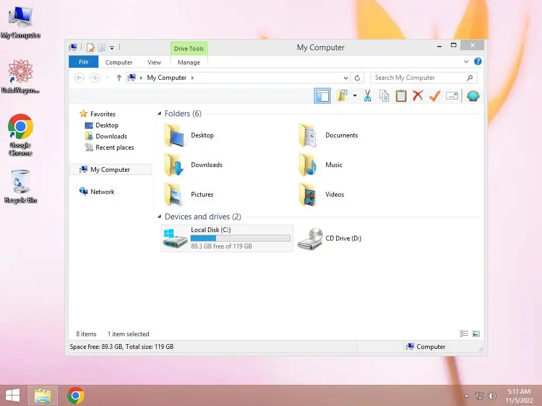Select Local Disk (C:) drive
542x406 pixels.
[227, 238]
